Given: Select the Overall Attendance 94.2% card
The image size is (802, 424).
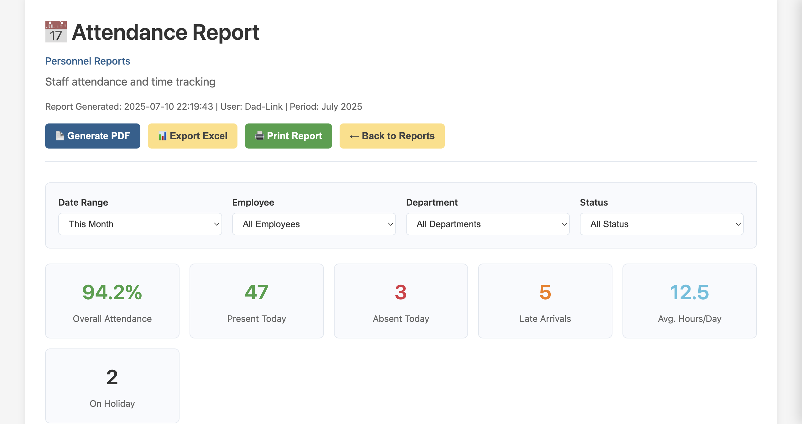Looking at the screenshot, I should click(112, 301).
